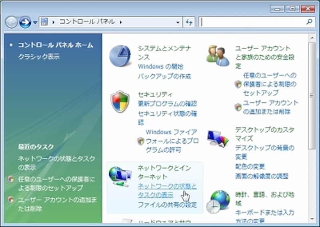Viewport: 320px width, 227px height.
Task: Open 配色の変更 link
Action: 250,167
